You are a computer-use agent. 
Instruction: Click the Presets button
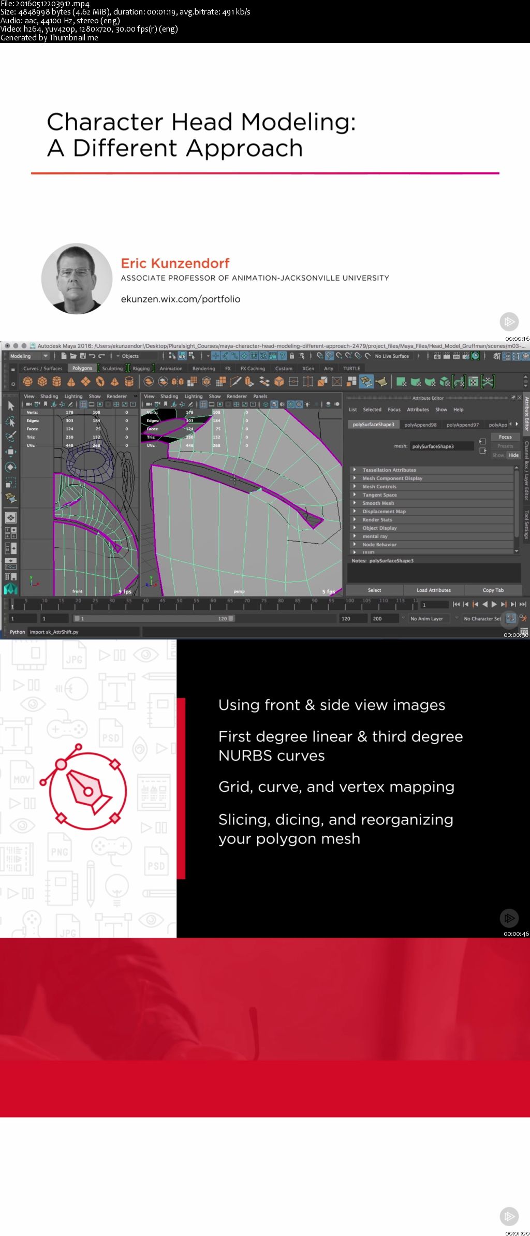[x=505, y=446]
